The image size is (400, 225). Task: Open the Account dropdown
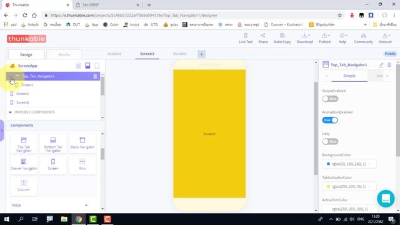click(385, 38)
